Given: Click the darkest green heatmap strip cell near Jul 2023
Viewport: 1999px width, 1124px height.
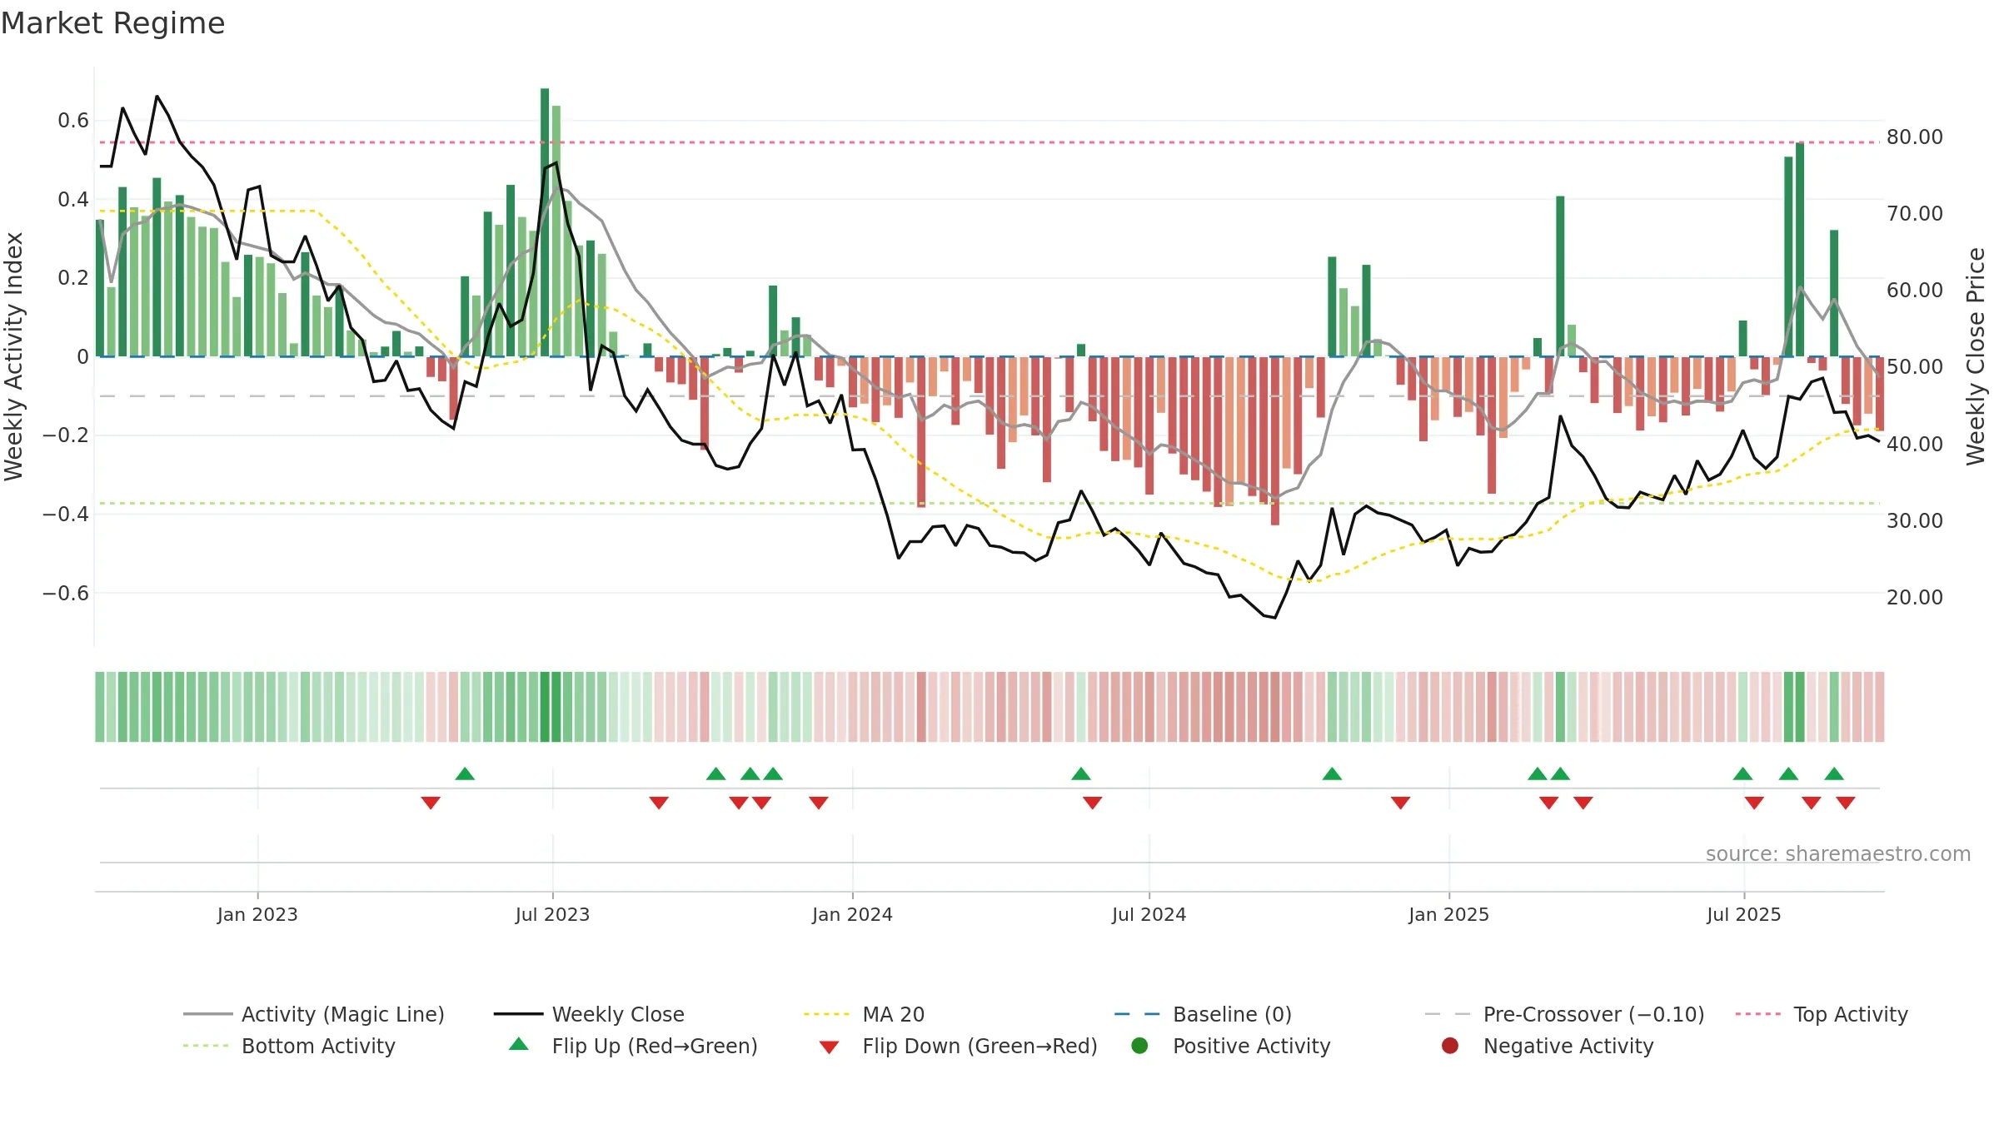Looking at the screenshot, I should (x=545, y=707).
